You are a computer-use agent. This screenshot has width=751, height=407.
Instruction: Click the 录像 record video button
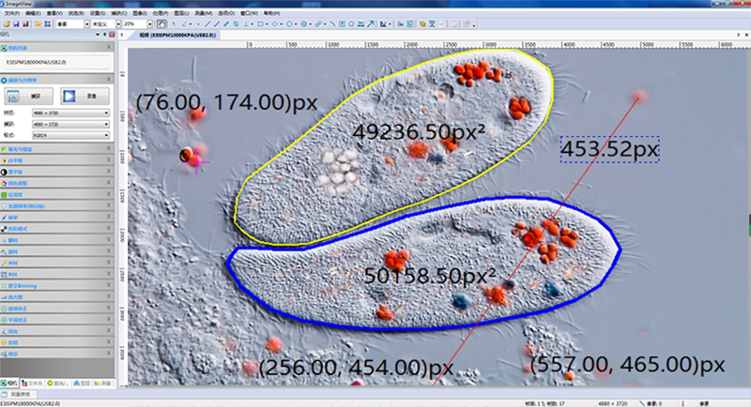click(x=84, y=96)
